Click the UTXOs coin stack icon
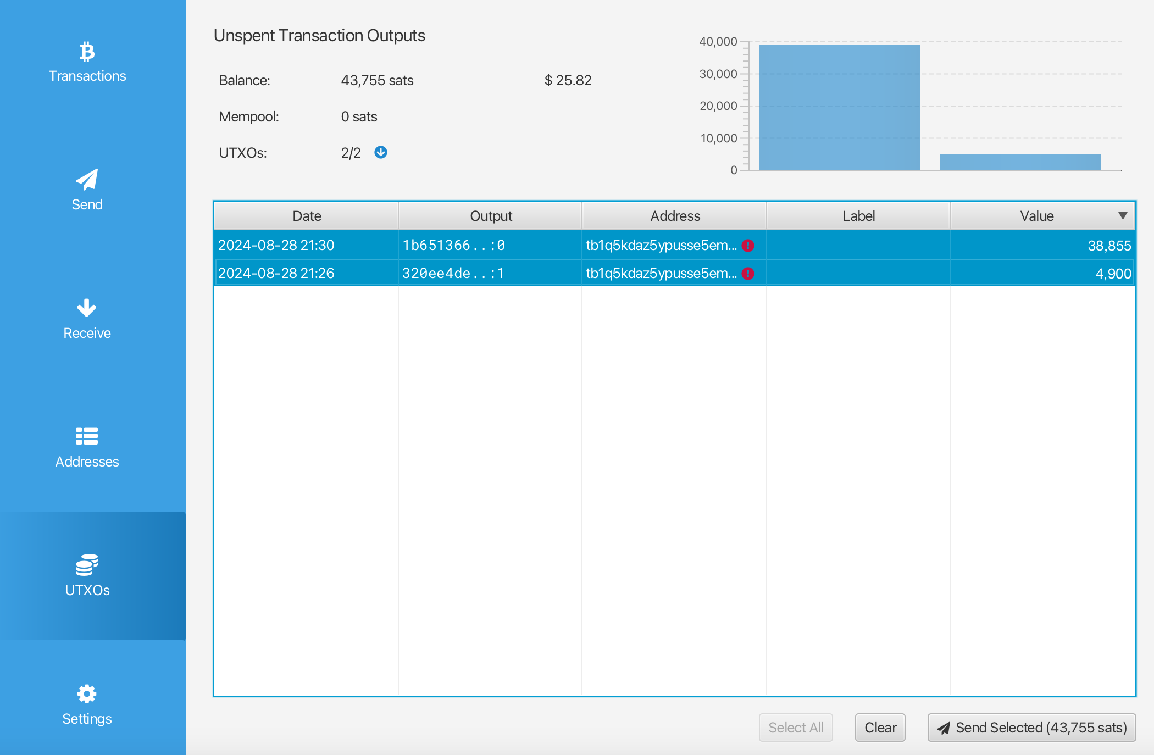Screen dimensions: 1154x755 coord(87,565)
